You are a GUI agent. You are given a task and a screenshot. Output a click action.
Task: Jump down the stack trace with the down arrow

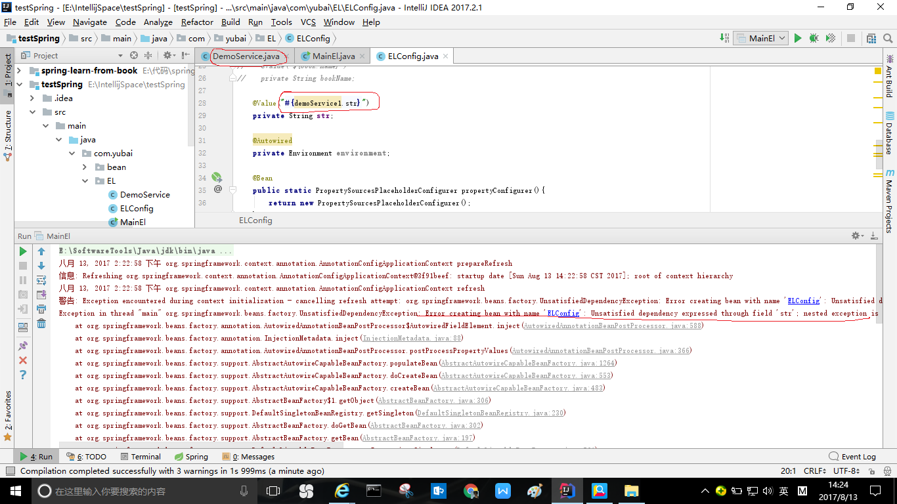(x=41, y=266)
